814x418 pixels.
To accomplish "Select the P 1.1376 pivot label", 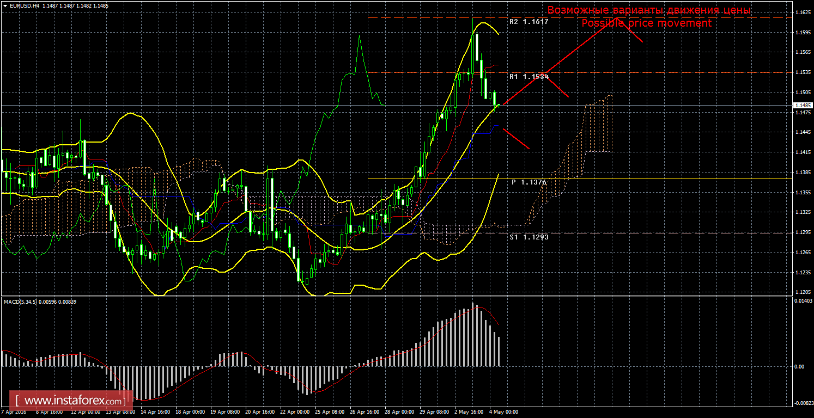I will pyautogui.click(x=529, y=182).
